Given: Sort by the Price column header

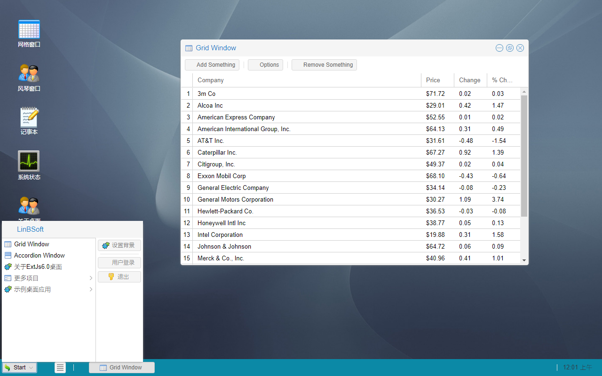Looking at the screenshot, I should coord(437,80).
